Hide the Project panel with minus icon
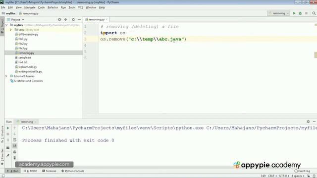Image resolution: width=317 pixels, height=178 pixels. coord(79,20)
